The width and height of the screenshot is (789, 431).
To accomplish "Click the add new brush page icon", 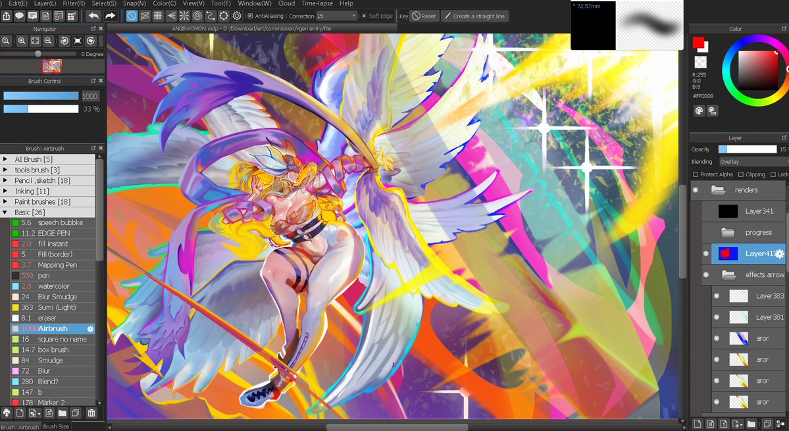I will [x=20, y=413].
